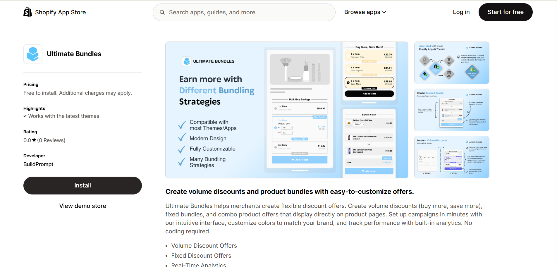Open the Integrated Shopify Apps & Themes thumbnail

(452, 63)
